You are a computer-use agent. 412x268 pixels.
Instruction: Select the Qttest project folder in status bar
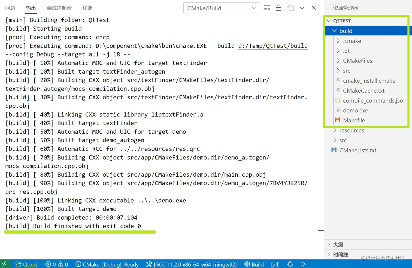tap(27, 264)
